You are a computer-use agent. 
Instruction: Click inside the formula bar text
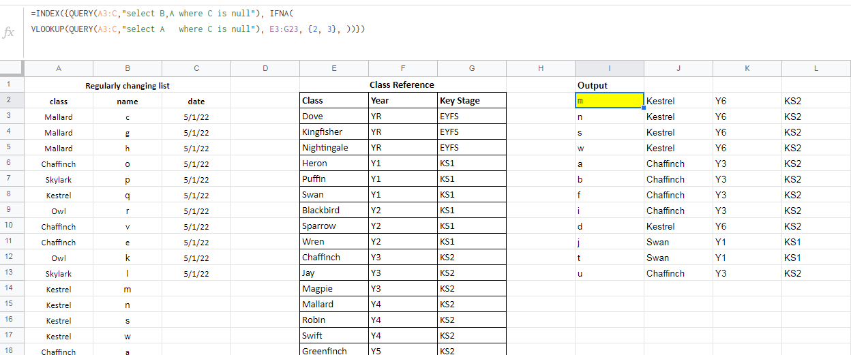pos(198,21)
